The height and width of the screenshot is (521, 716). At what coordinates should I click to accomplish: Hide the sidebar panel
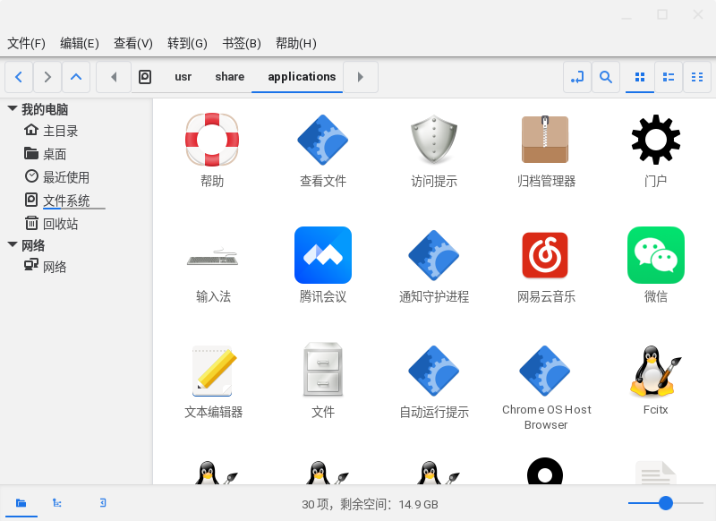click(103, 503)
